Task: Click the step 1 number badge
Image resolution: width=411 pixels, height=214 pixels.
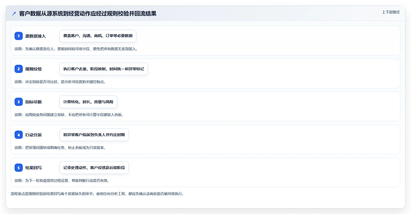Action: (x=19, y=36)
